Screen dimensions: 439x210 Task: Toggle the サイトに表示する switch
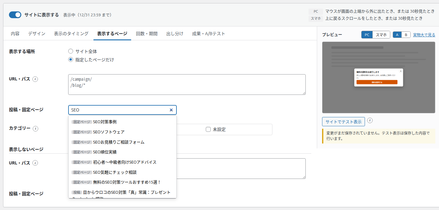[15, 15]
